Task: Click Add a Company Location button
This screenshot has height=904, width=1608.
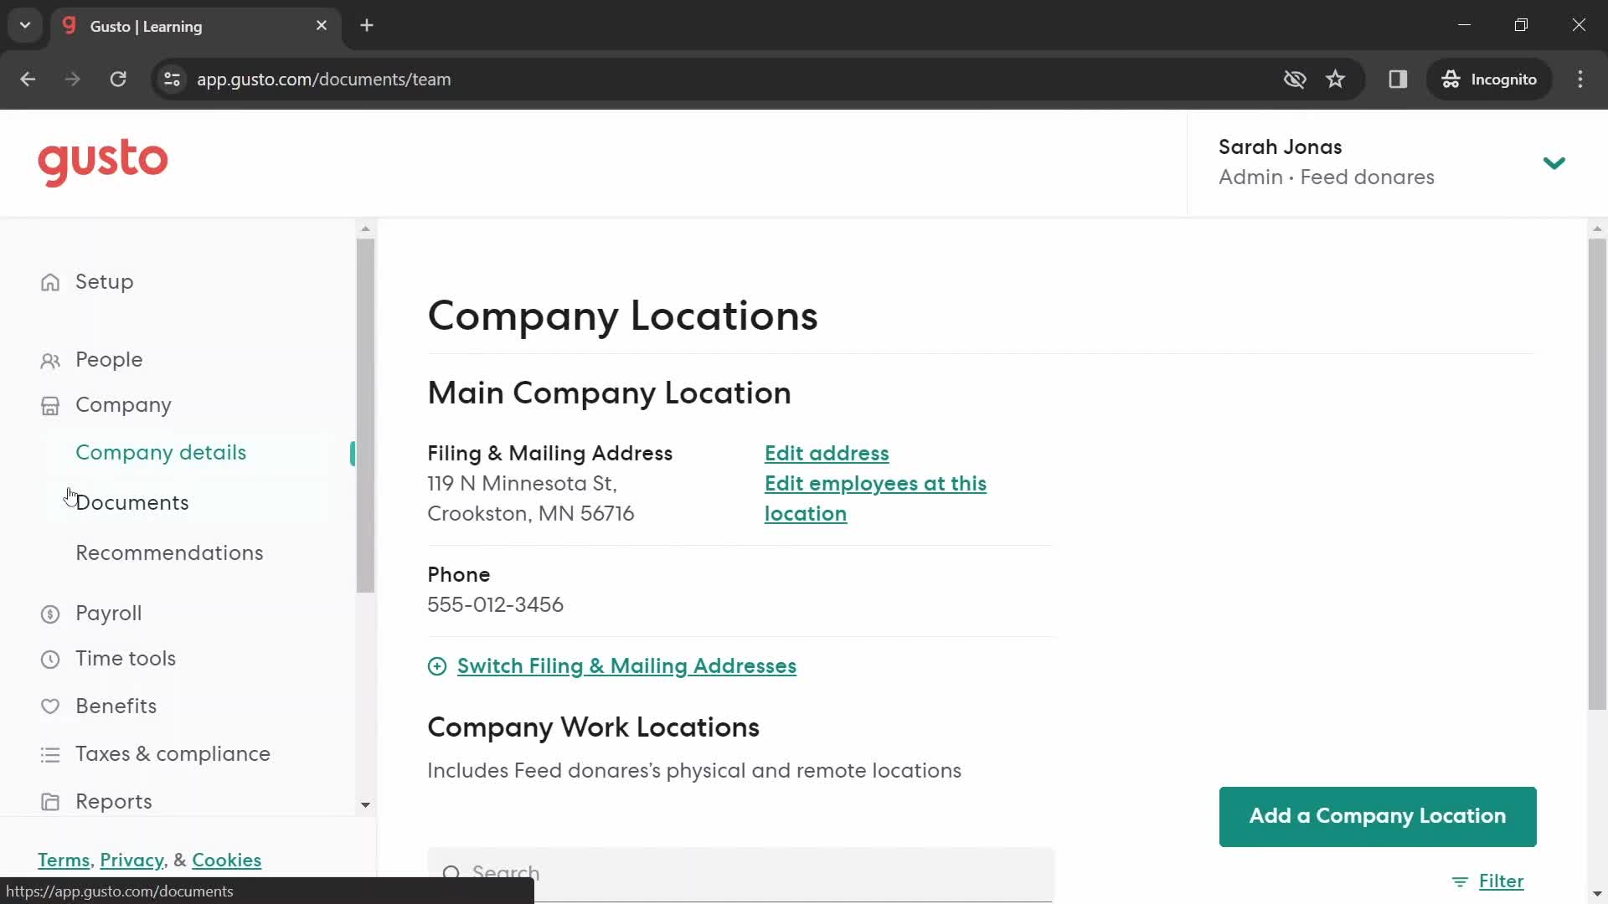Action: pos(1379,817)
